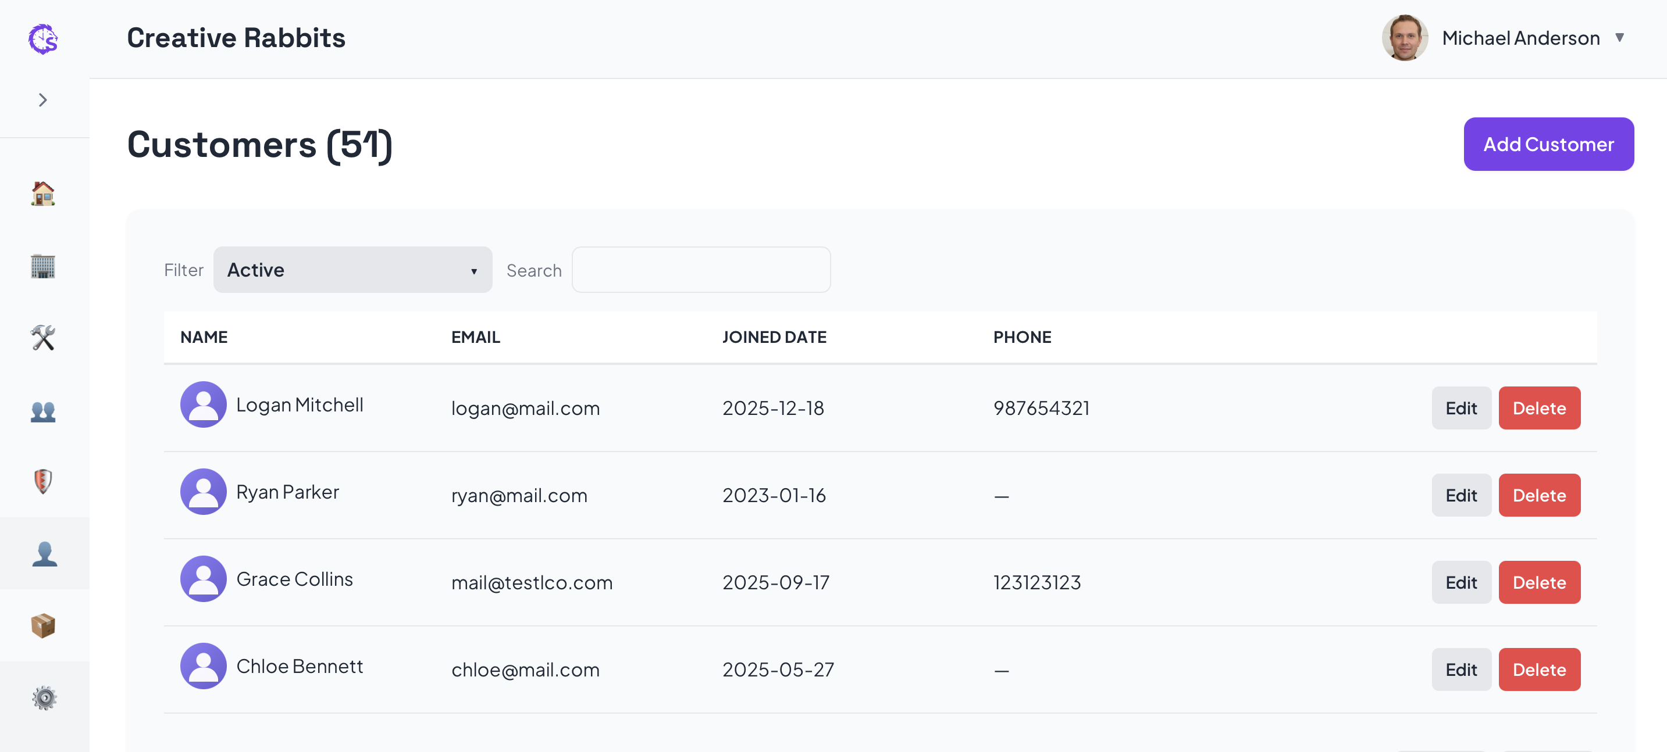
Task: Click the Add Customer button
Action: 1548,144
